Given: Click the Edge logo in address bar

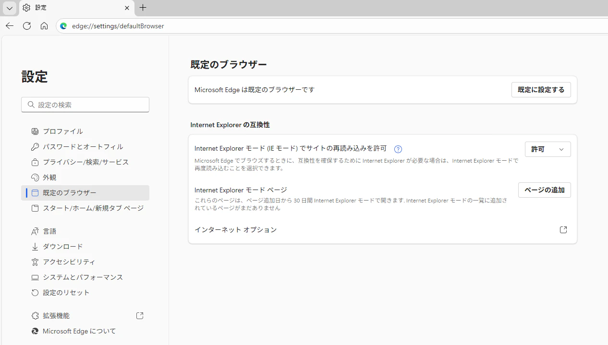Looking at the screenshot, I should point(63,26).
